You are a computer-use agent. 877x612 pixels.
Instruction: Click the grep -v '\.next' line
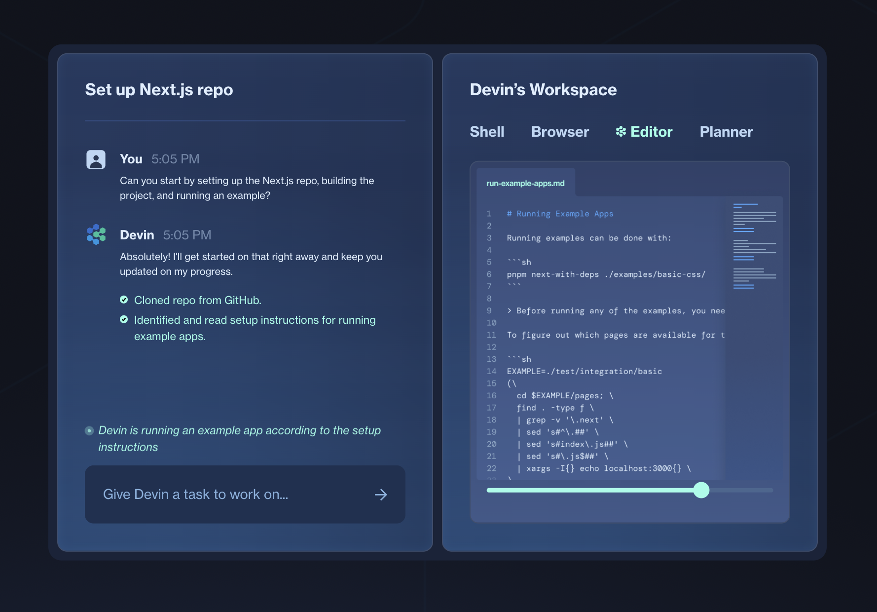click(x=565, y=420)
